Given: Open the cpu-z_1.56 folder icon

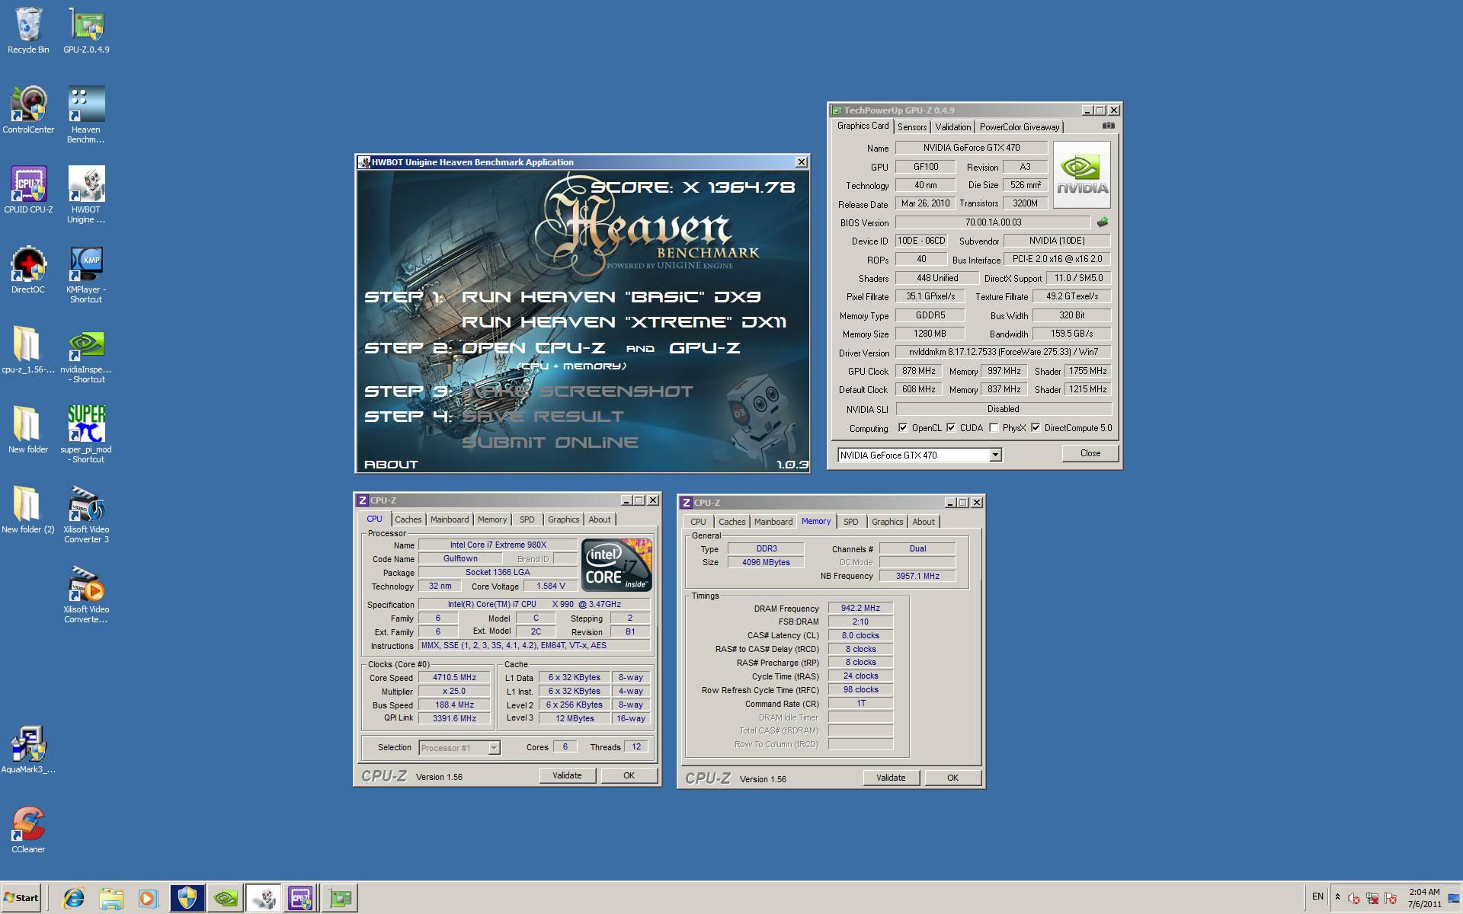Looking at the screenshot, I should (x=28, y=351).
